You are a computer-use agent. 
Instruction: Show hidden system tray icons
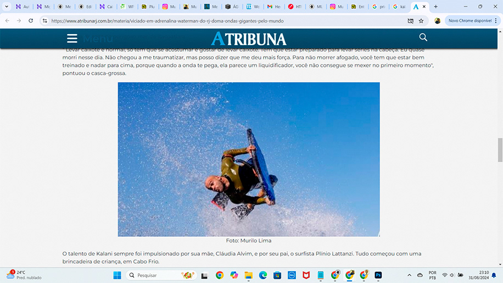(x=409, y=275)
